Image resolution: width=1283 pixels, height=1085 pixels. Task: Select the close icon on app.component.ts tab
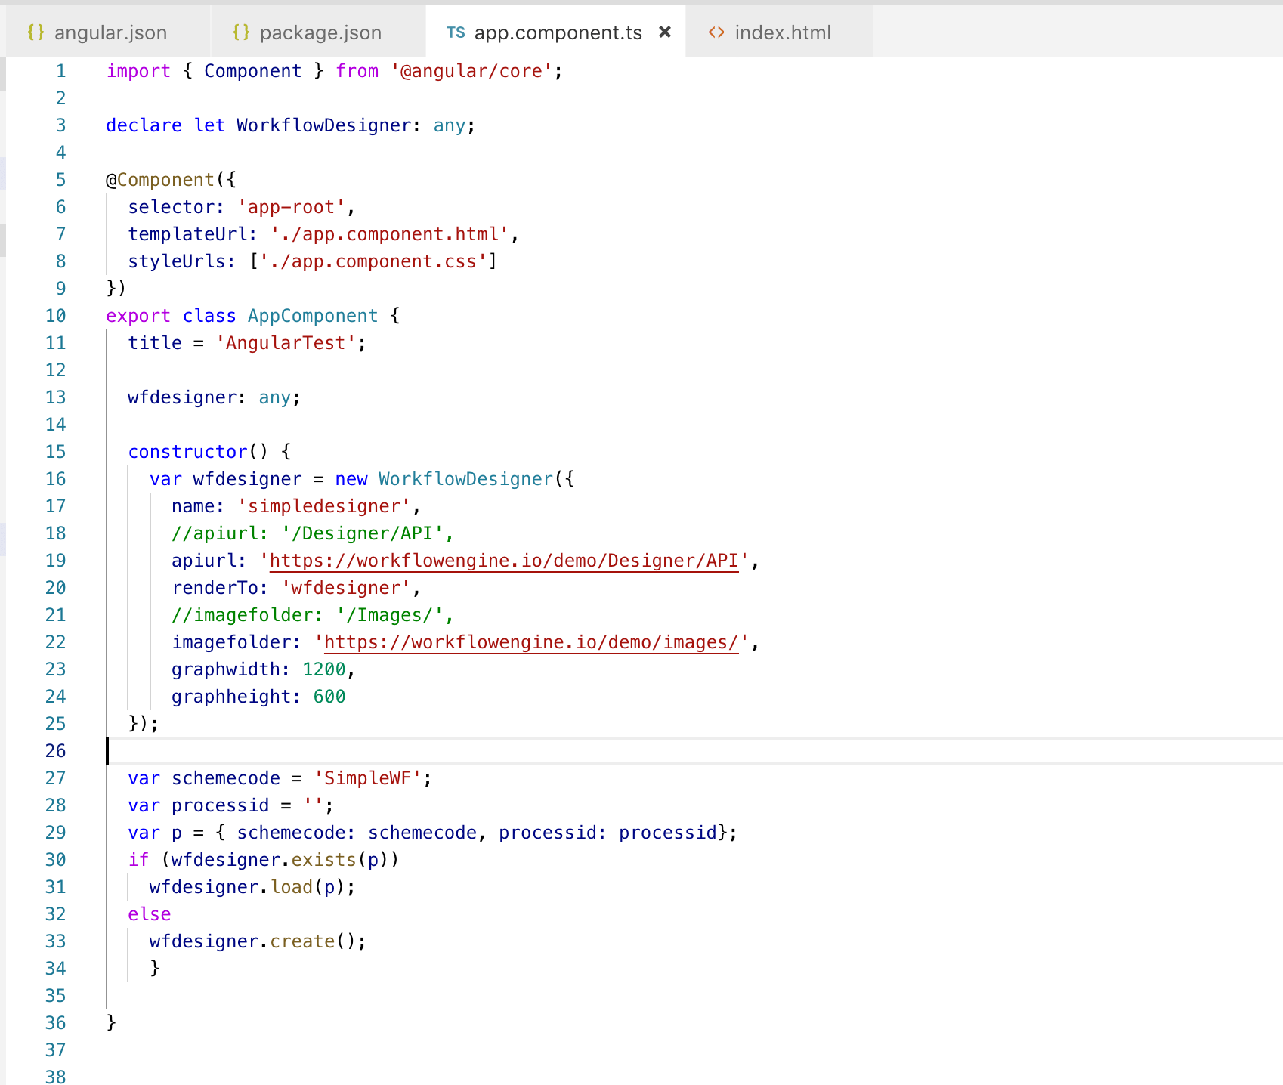[x=664, y=32]
